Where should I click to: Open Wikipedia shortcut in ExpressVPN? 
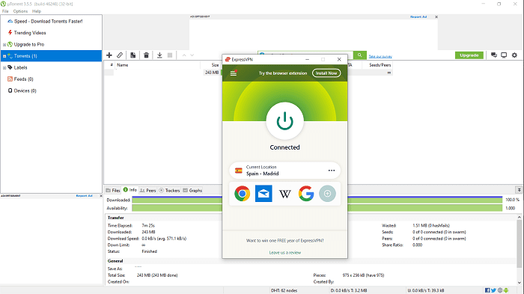click(284, 194)
